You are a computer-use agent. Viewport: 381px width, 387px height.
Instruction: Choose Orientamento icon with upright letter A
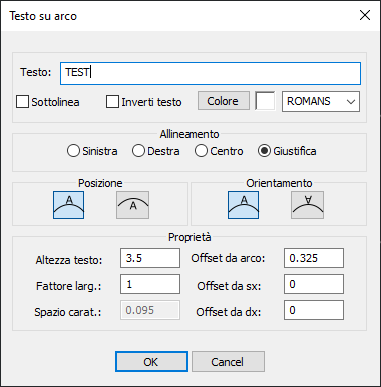tap(243, 204)
